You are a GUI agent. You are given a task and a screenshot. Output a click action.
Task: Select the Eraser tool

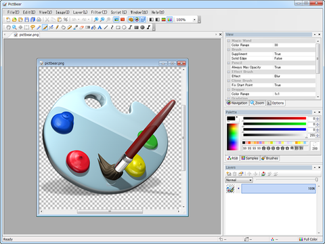(x=81, y=28)
